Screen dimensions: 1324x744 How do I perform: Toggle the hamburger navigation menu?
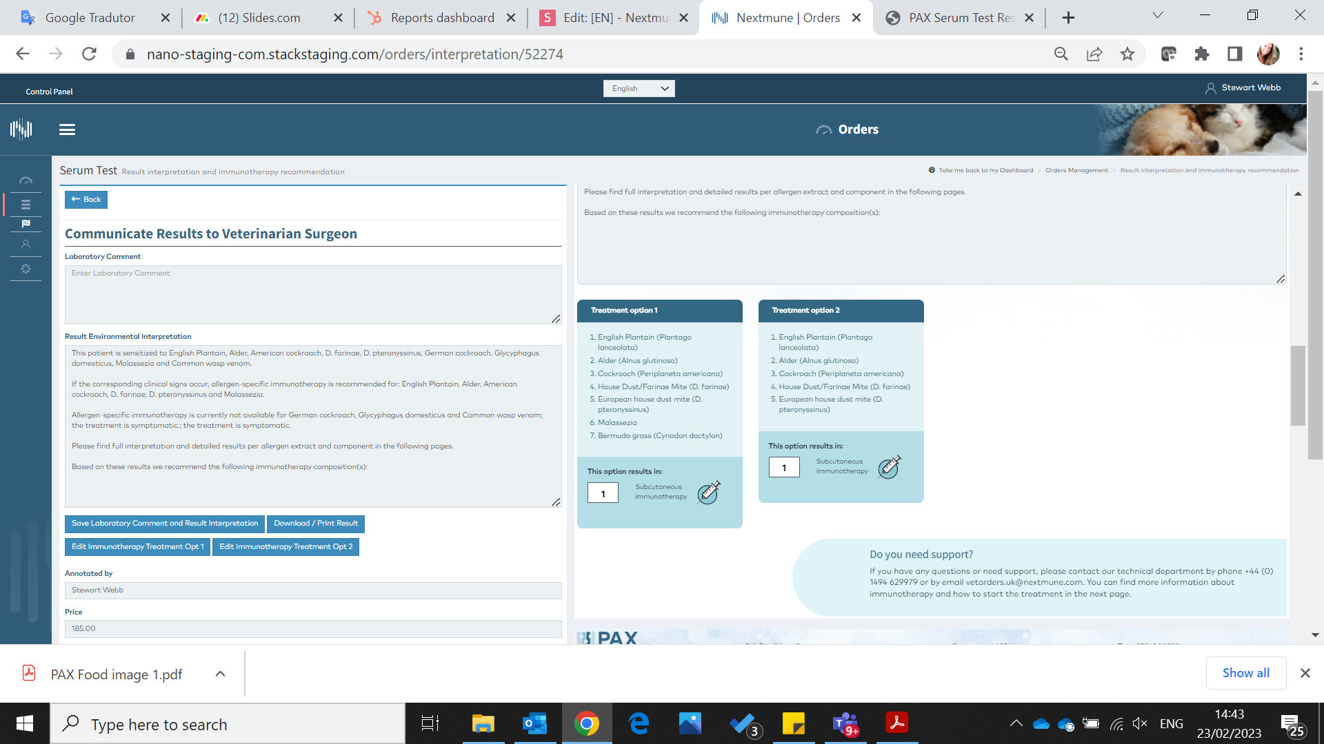[67, 130]
